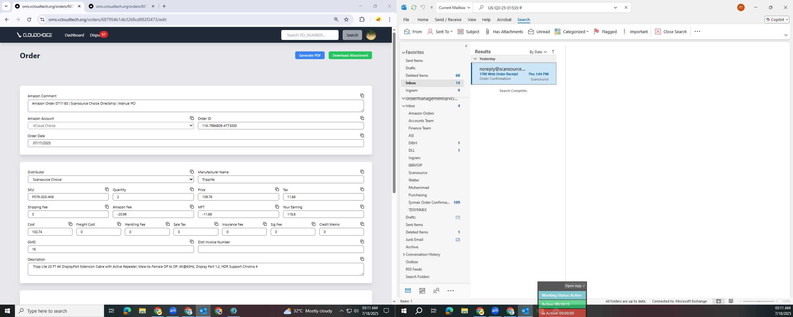Click the Generate PDF button
Viewport: 793px width, 317px height.
[310, 55]
